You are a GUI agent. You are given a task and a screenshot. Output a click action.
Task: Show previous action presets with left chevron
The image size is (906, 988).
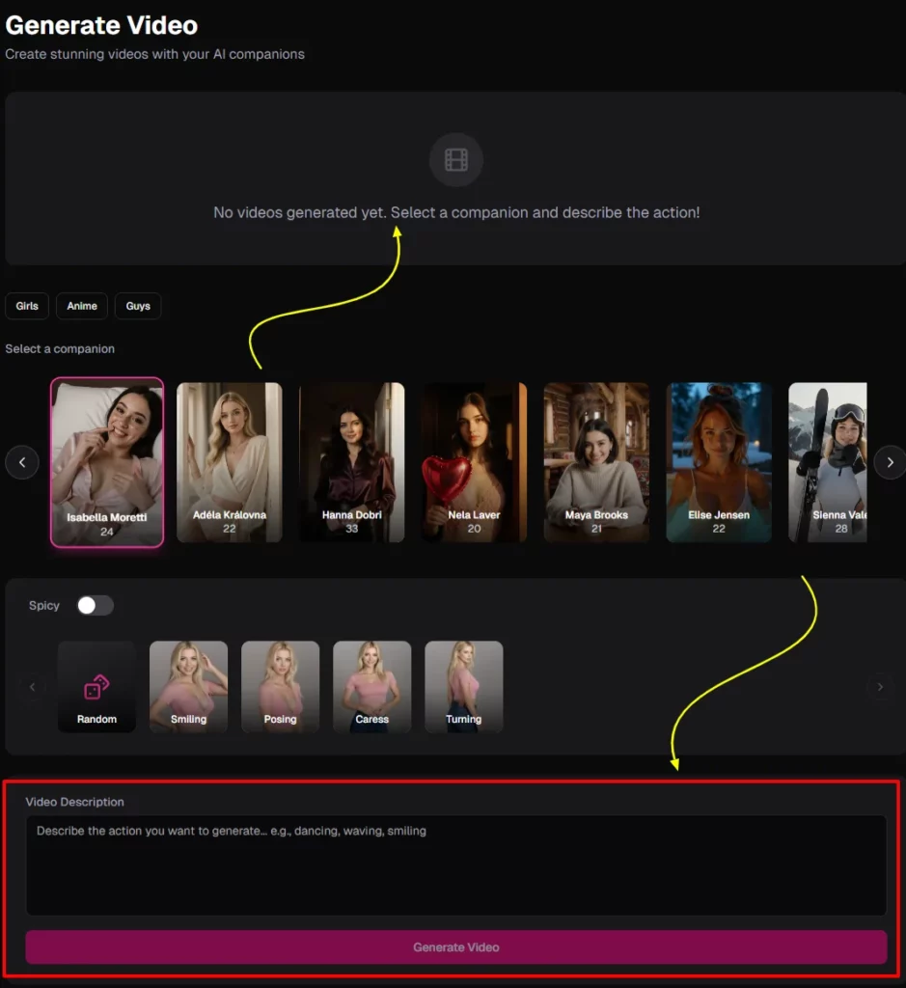pos(32,687)
